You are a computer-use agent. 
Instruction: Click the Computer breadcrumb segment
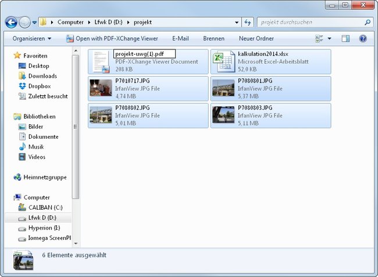coord(70,22)
